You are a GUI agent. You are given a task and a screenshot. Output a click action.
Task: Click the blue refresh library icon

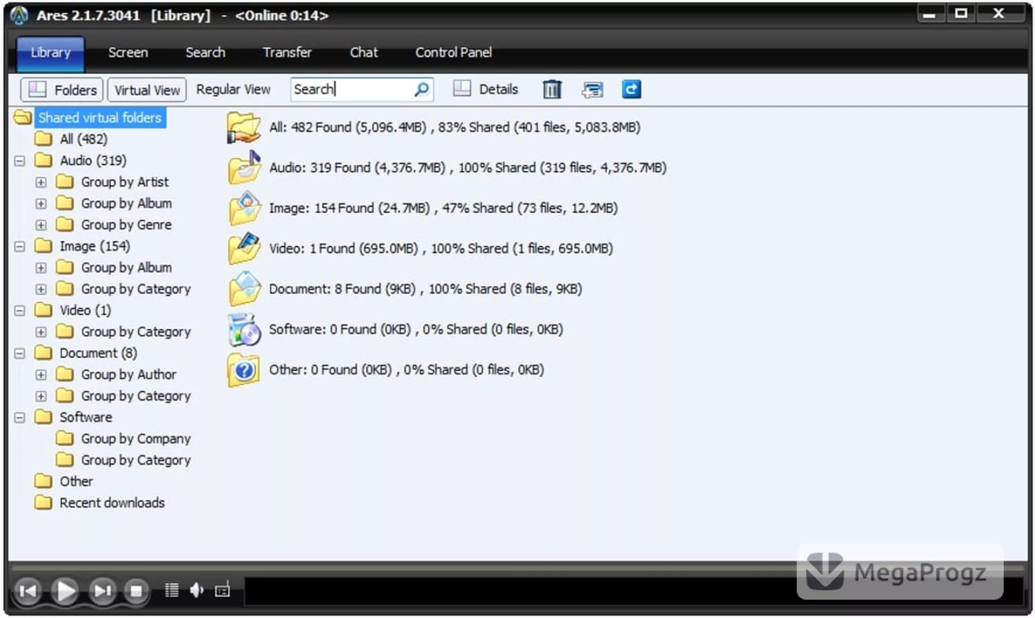[x=631, y=89]
